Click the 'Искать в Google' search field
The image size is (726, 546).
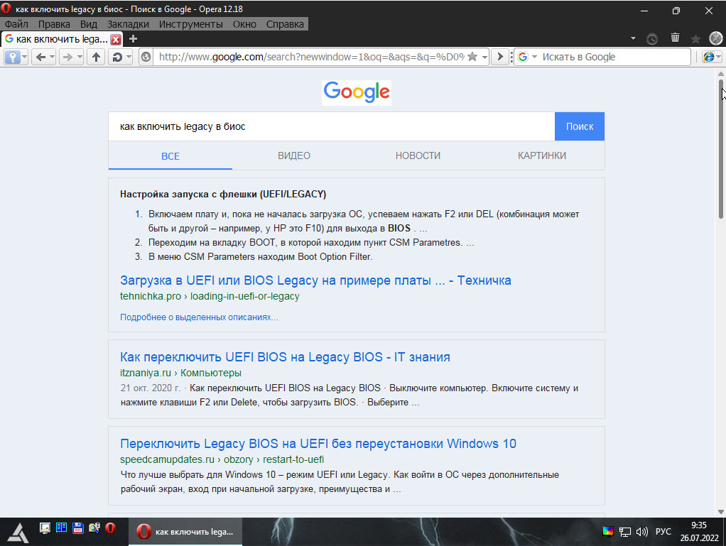[x=615, y=57]
